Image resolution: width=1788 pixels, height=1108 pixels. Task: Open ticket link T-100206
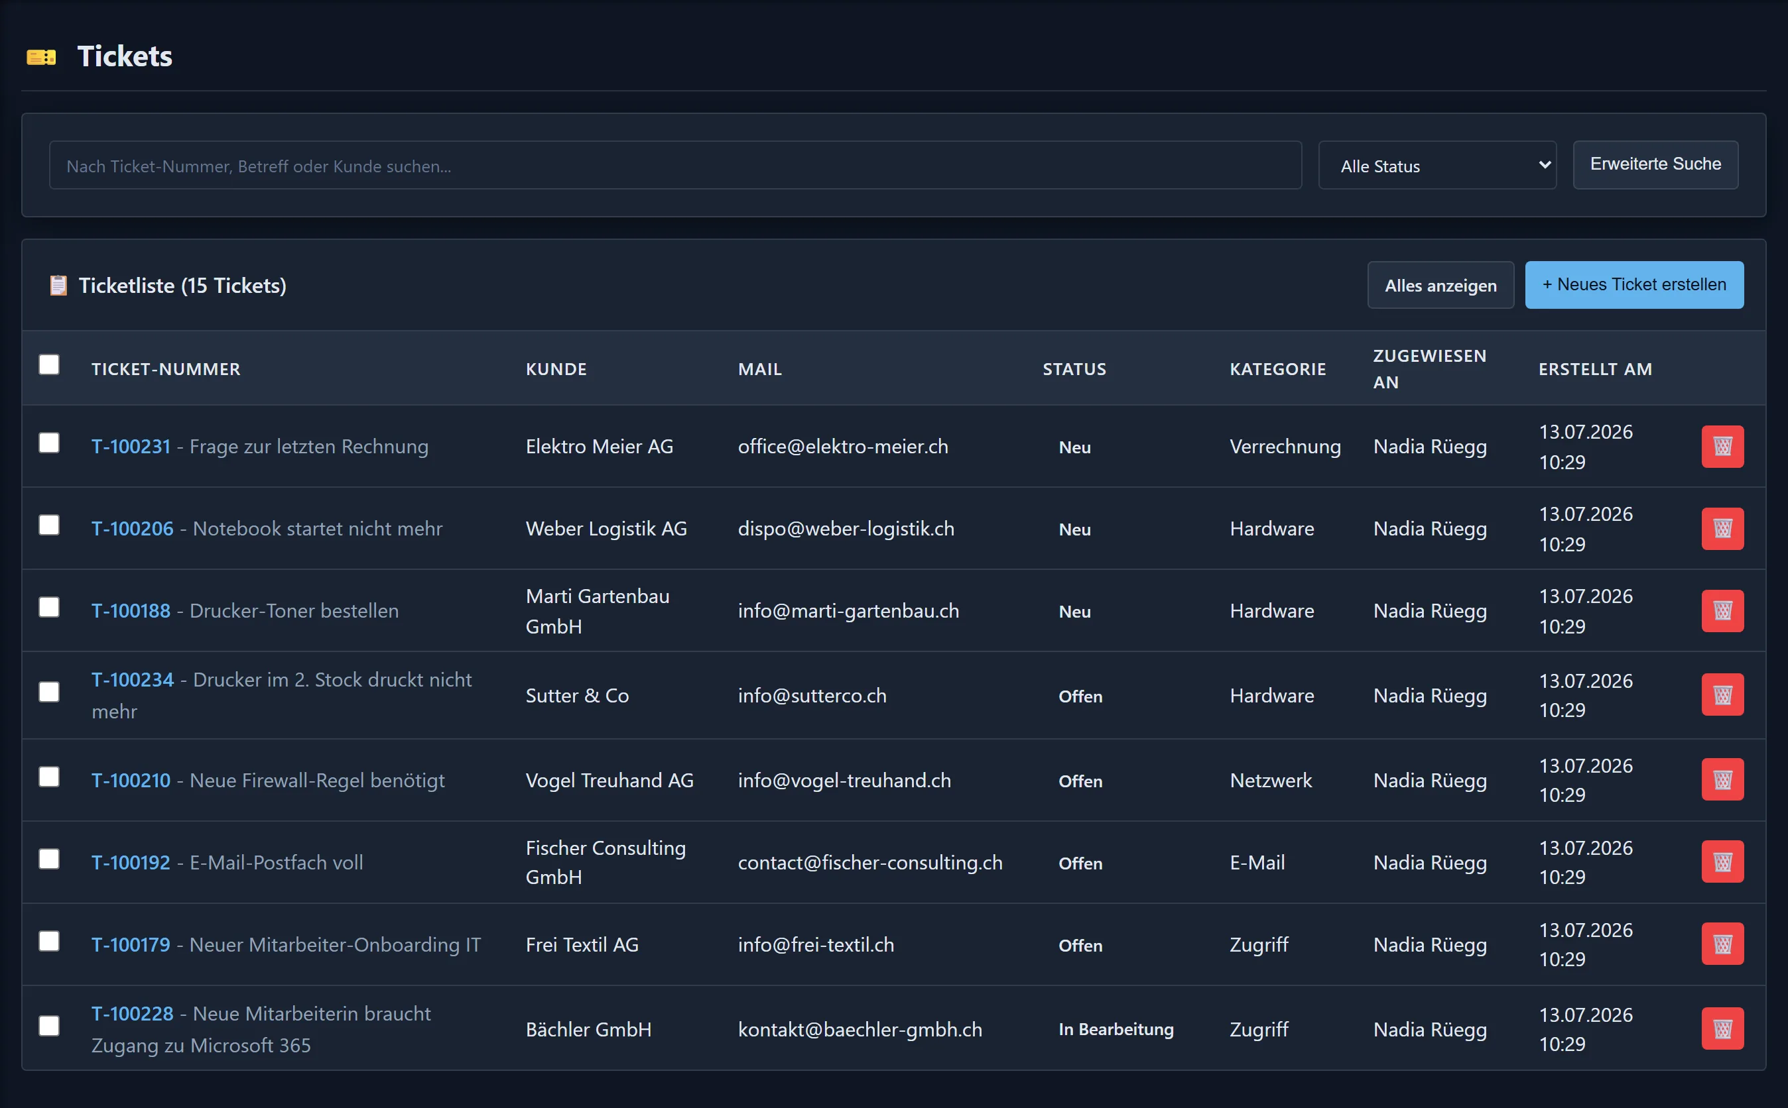132,528
